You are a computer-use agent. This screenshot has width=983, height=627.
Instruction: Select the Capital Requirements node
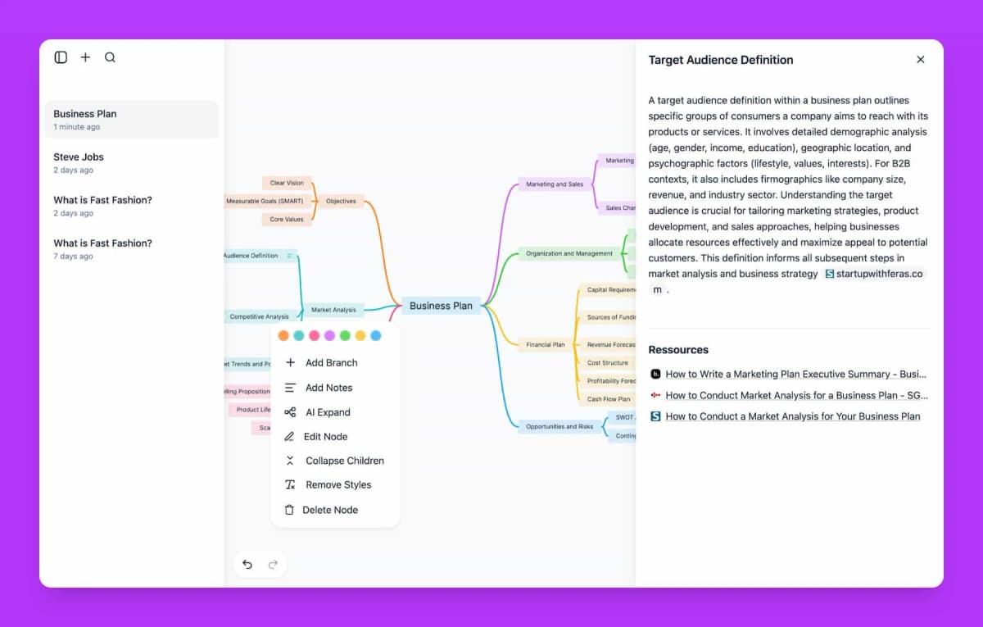(608, 289)
